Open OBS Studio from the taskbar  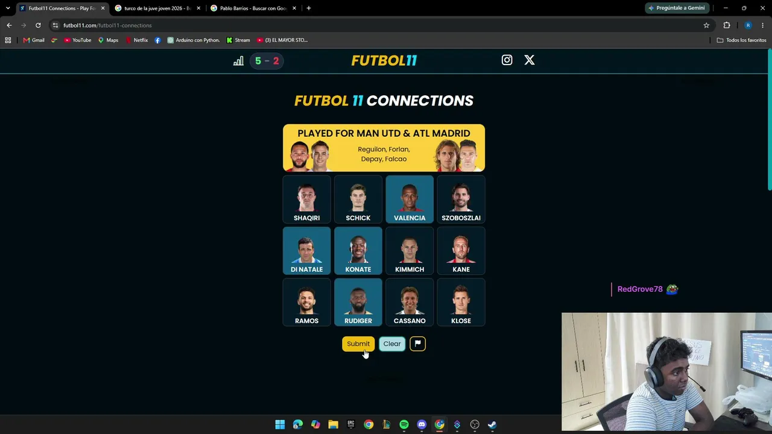pyautogui.click(x=475, y=425)
